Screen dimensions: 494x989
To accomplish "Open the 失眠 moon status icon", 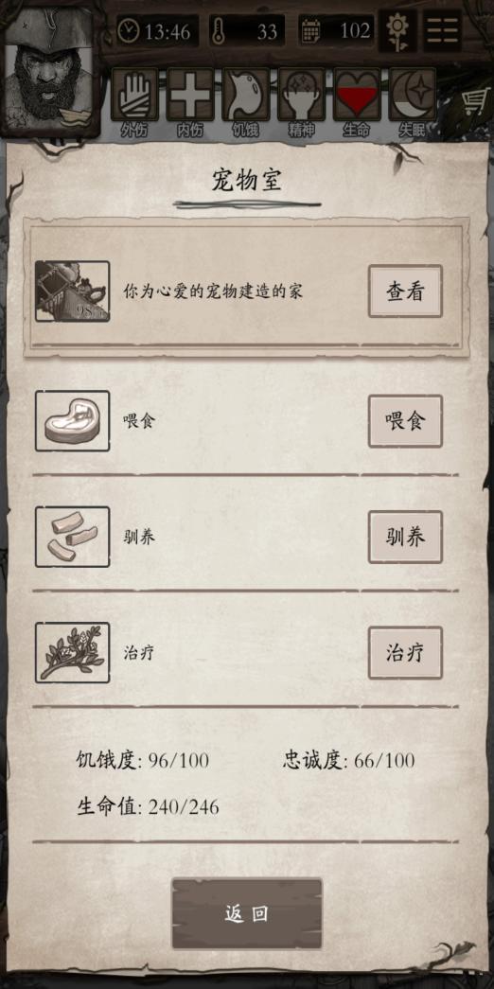I will [x=412, y=95].
